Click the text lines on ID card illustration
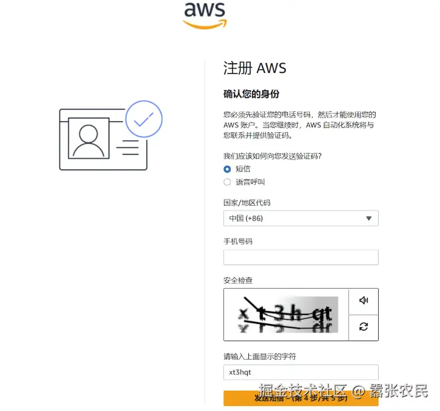The width and height of the screenshot is (440, 411). pos(127,147)
